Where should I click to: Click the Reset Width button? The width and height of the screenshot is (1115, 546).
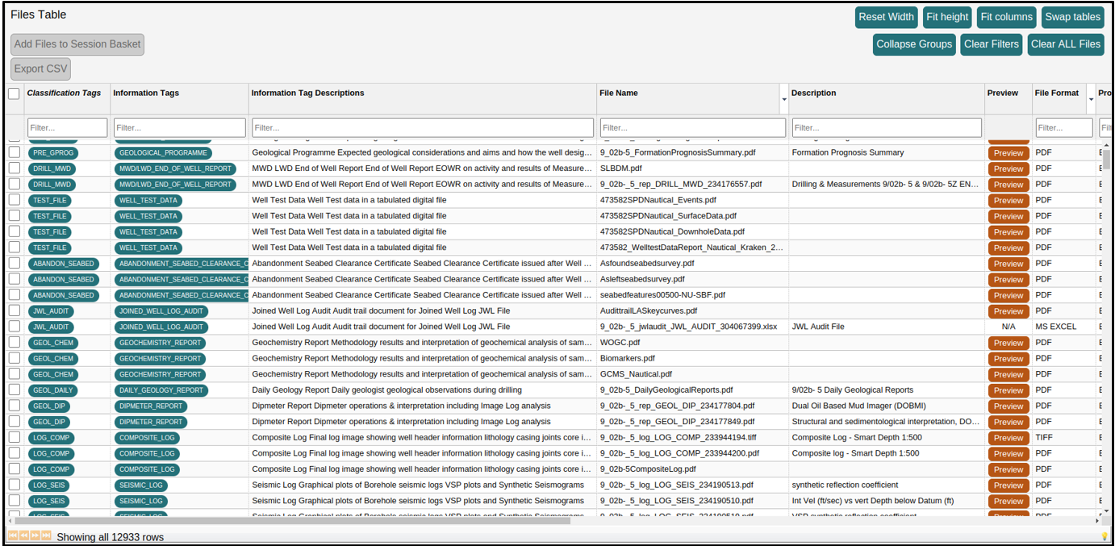pos(886,17)
